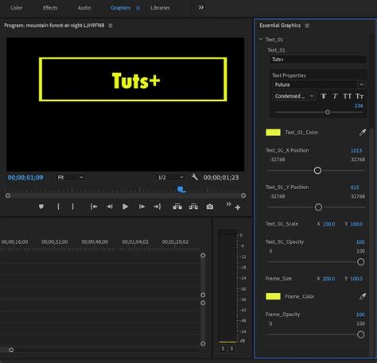Open the Condensed font style dropdown
The height and width of the screenshot is (363, 377).
coord(294,96)
